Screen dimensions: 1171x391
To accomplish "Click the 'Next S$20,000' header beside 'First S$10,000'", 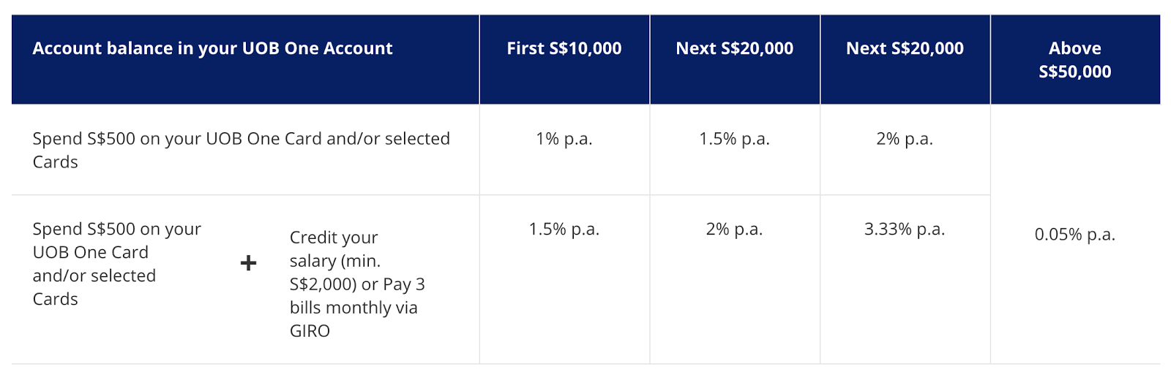I will [x=734, y=49].
